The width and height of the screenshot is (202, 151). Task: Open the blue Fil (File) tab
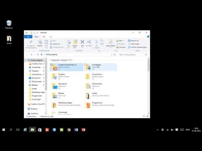(28, 36)
